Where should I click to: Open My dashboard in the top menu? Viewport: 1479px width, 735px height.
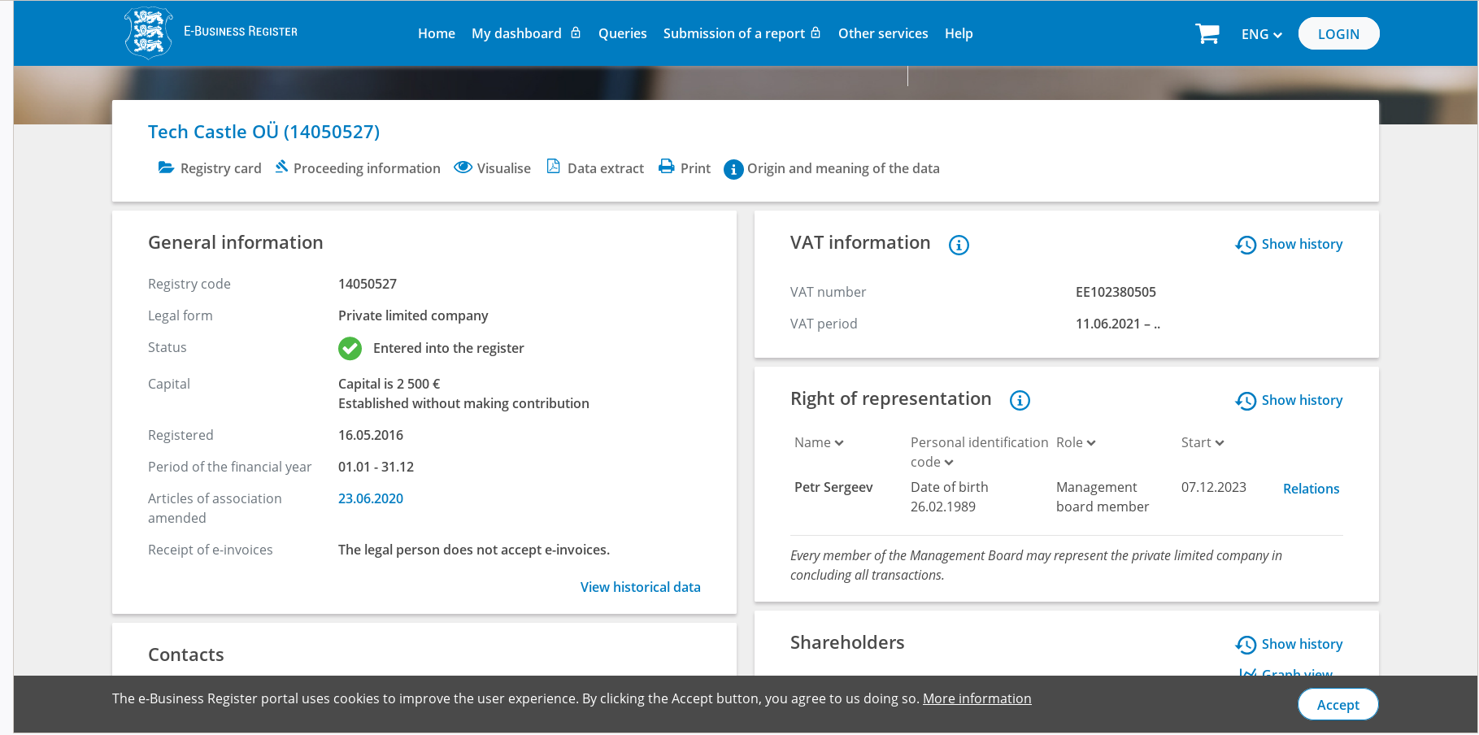[516, 33]
